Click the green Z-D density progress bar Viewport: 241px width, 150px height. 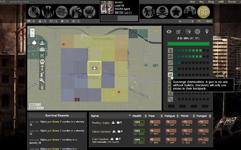189,43
